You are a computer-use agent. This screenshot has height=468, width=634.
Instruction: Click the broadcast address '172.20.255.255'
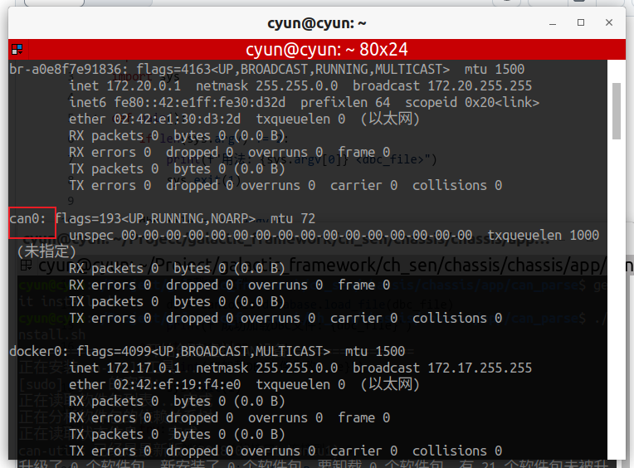click(x=480, y=85)
